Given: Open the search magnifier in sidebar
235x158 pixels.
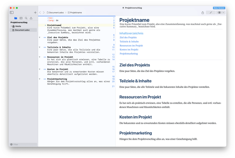Looking at the screenshot, I should click(26, 18).
